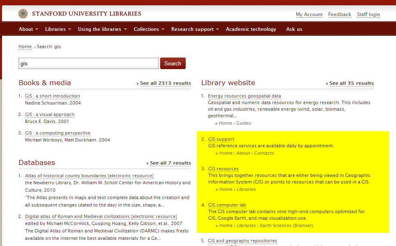Open Energy resources geospatial data result
Image resolution: width=396 pixels, height=246 pixels.
[x=244, y=96]
